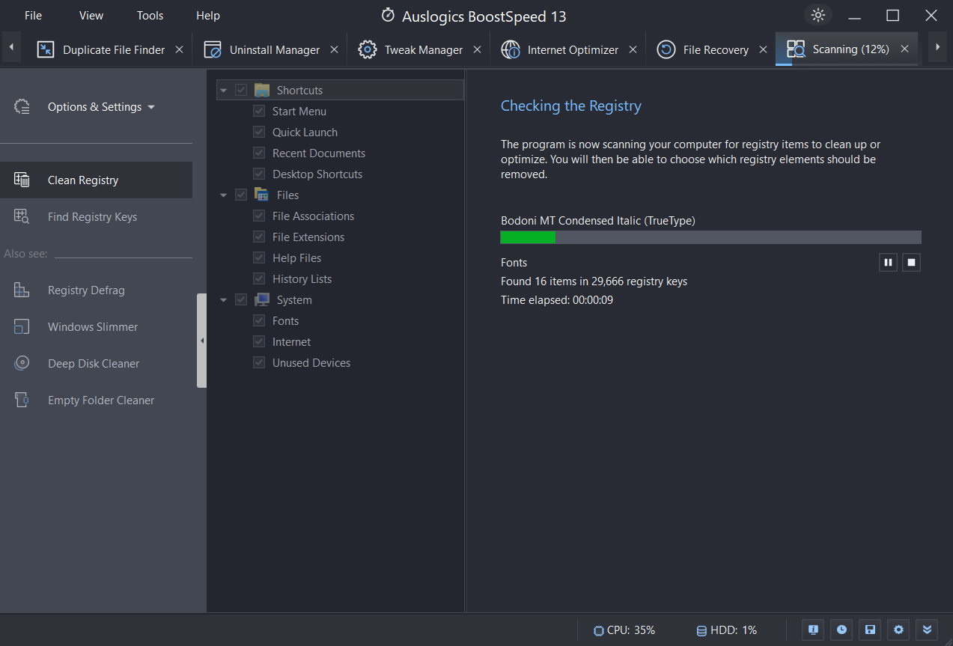Close the Duplicate File Finder tab
The image size is (953, 646).
pyautogui.click(x=179, y=49)
